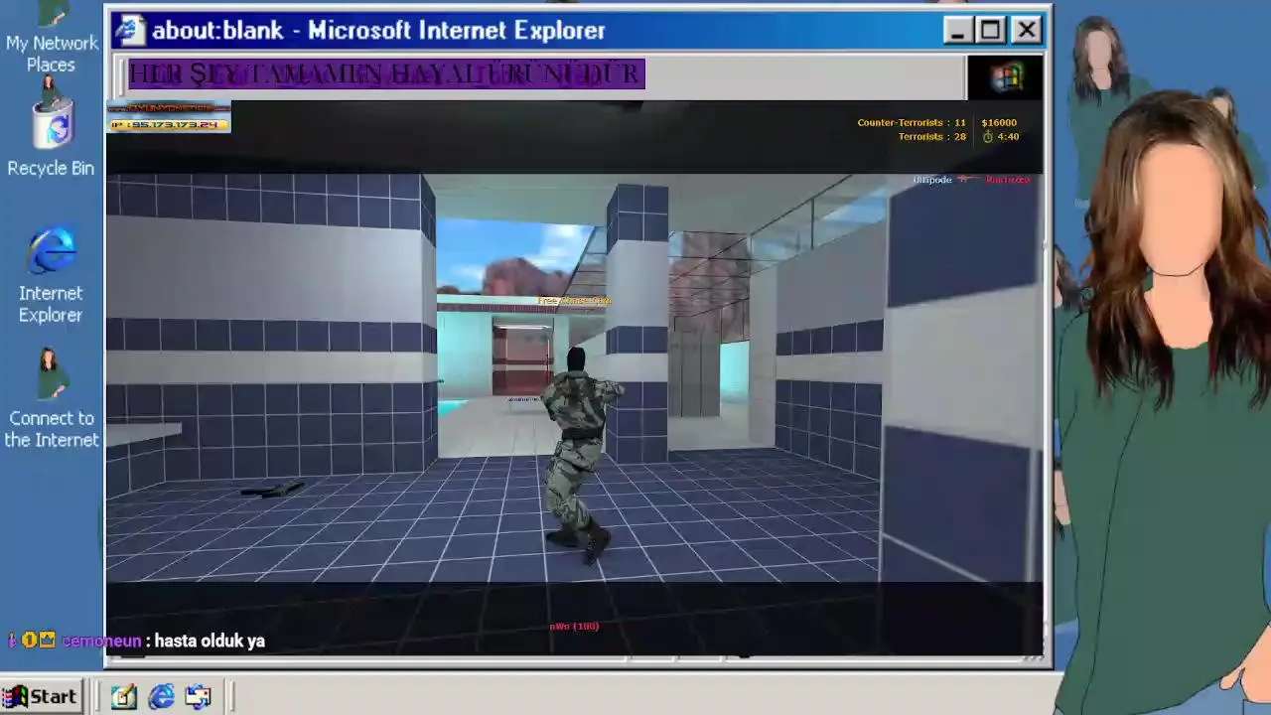Click the Counter-Terrorists : 11 score
The width and height of the screenshot is (1271, 715).
[912, 123]
